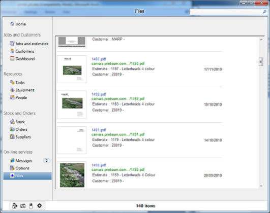Open the Home page from the sidebar
This screenshot has width=270, height=213.
pos(18,24)
